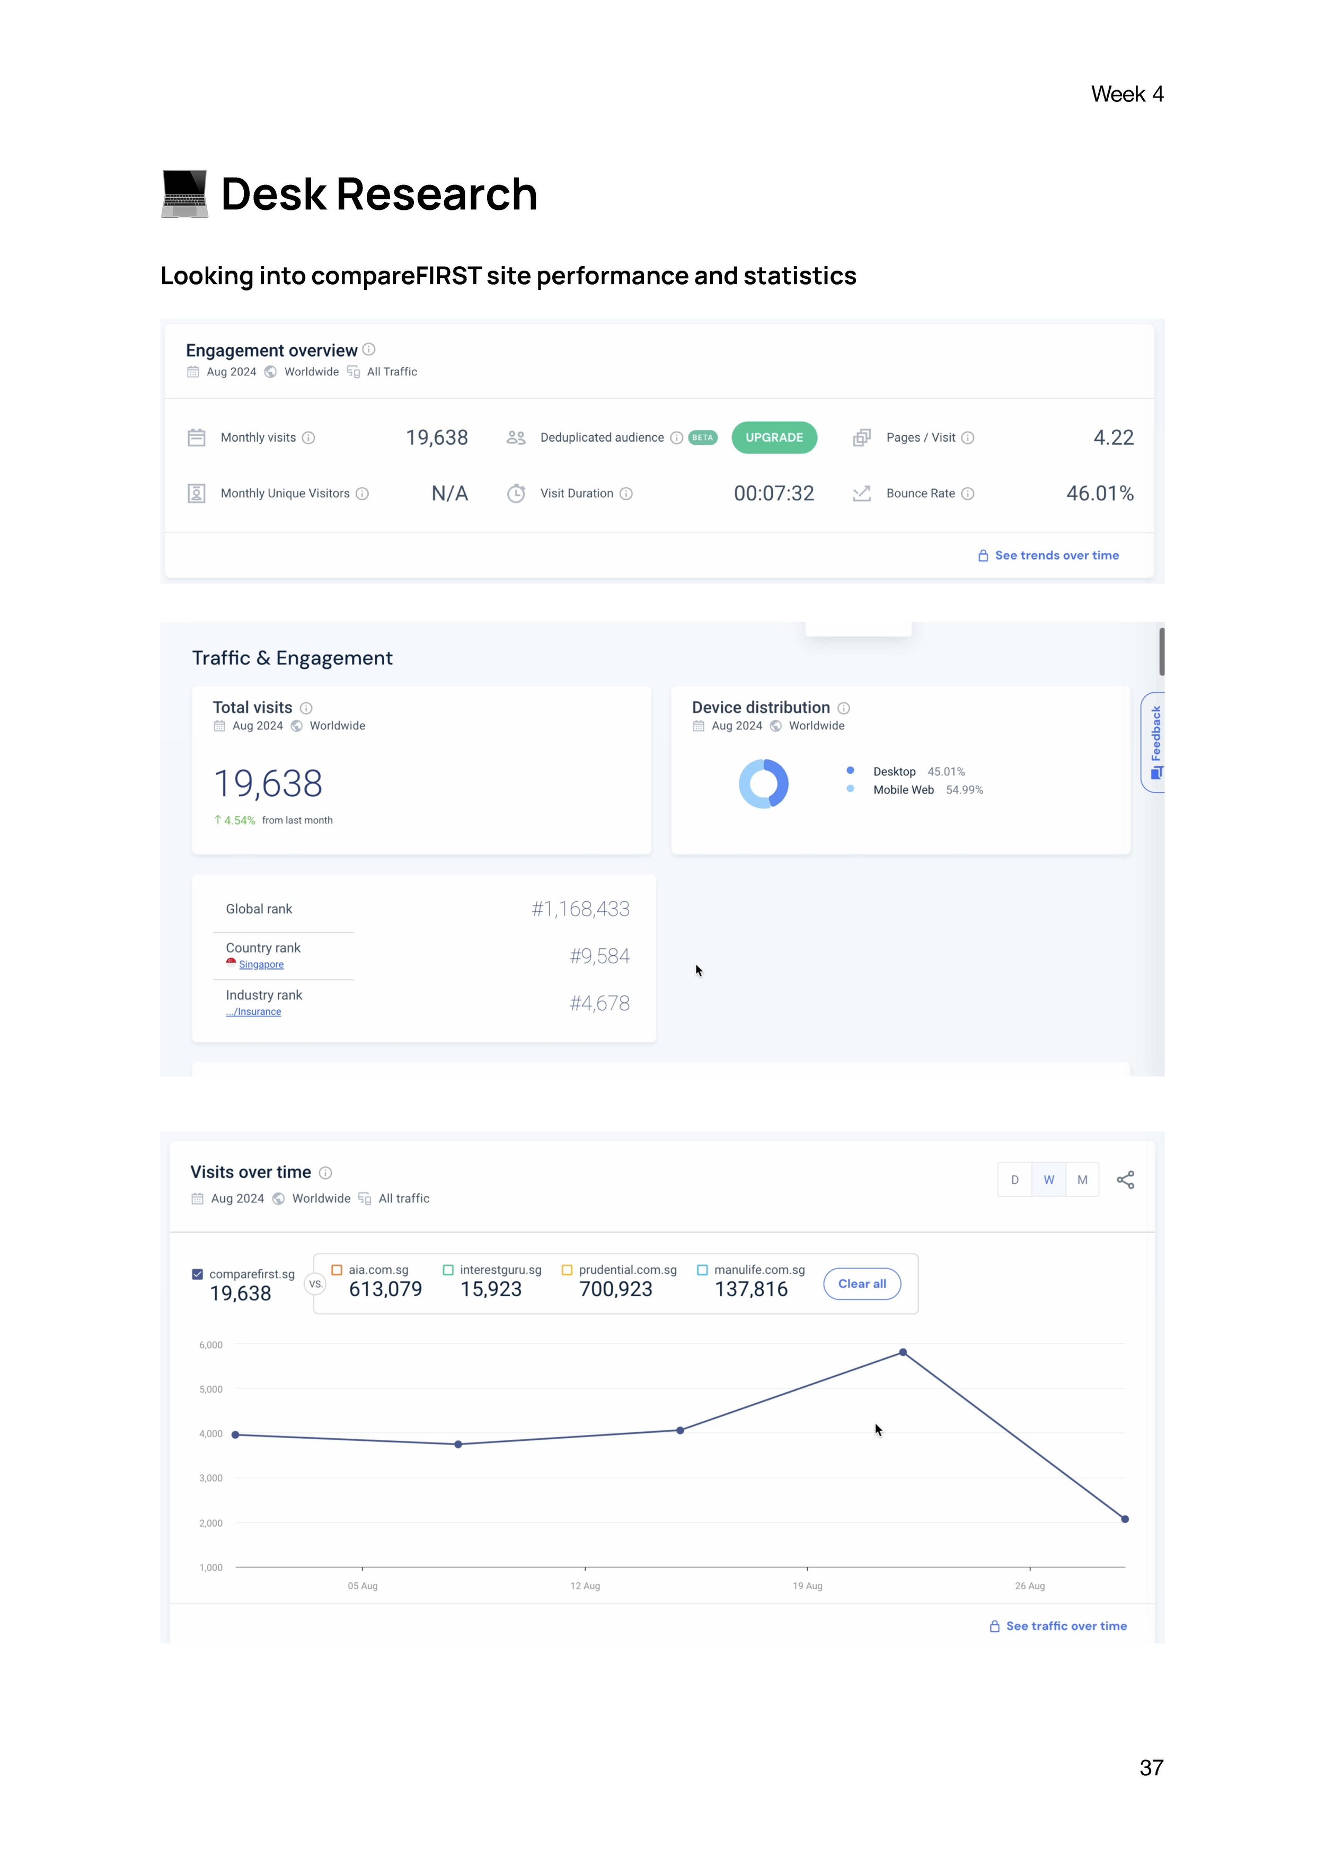Click the Engagement overview info icon

click(x=369, y=349)
